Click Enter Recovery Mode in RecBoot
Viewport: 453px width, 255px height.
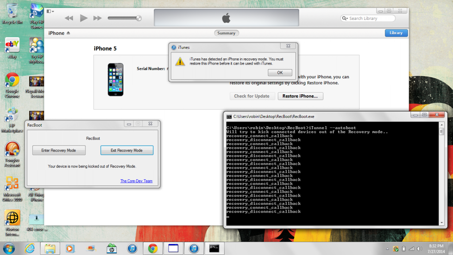click(58, 151)
